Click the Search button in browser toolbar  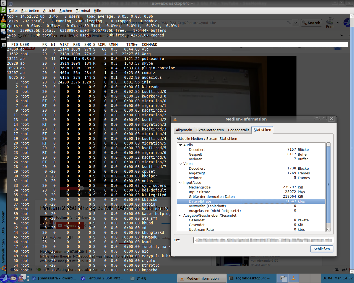[x=311, y=23]
